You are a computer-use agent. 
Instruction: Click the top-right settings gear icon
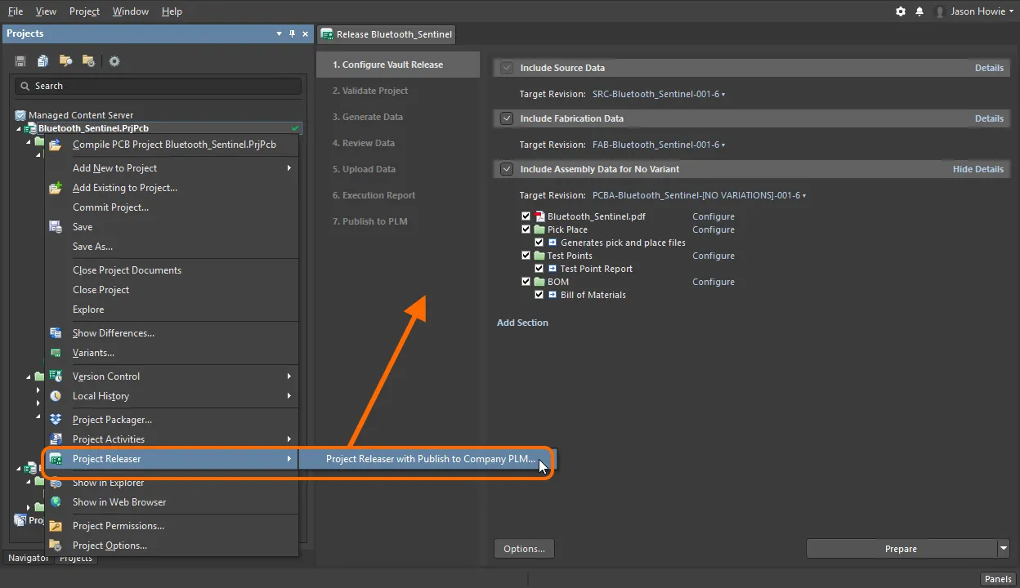901,11
